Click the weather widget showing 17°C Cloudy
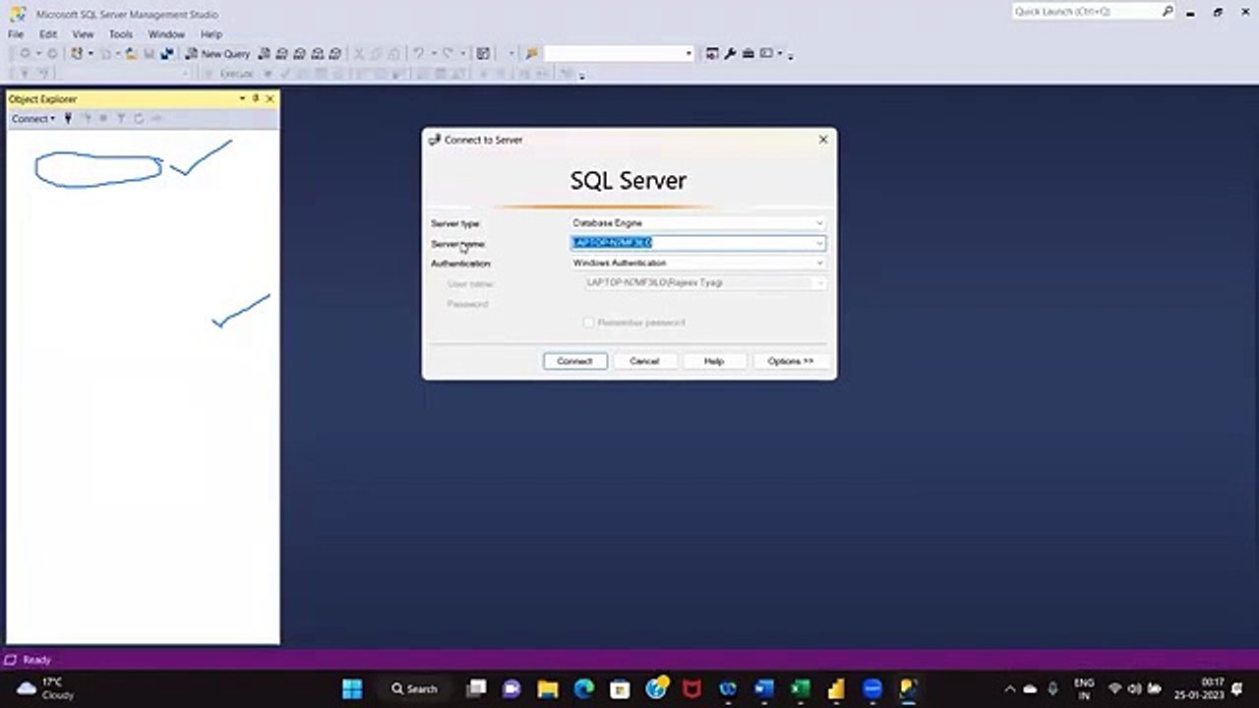This screenshot has width=1259, height=708. pos(46,688)
